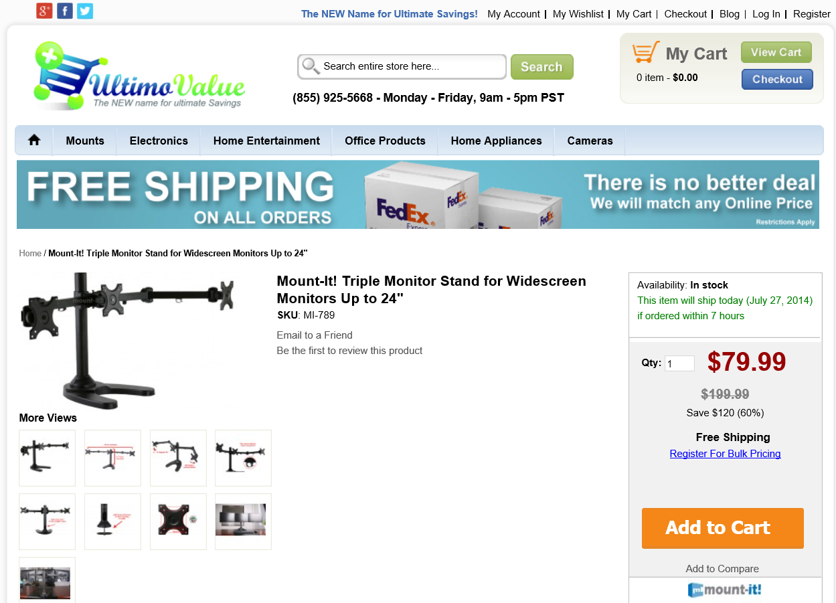Select Office Products in navigation bar
The height and width of the screenshot is (603, 836).
pyautogui.click(x=385, y=141)
